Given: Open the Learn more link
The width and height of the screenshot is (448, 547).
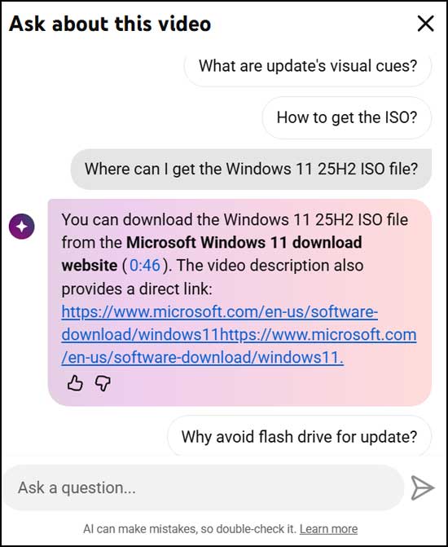Looking at the screenshot, I should (x=328, y=529).
